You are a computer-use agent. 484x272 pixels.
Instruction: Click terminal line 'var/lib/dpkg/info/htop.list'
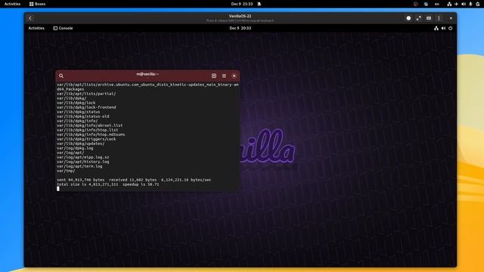(88, 130)
